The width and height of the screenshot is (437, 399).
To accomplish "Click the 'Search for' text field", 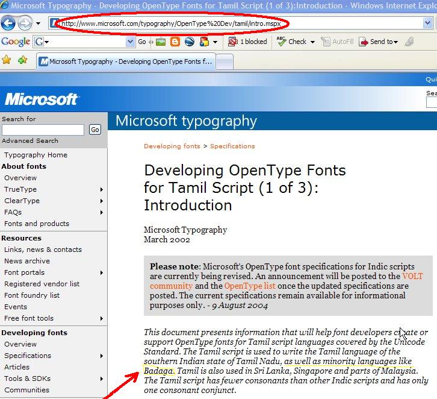I will coord(43,130).
